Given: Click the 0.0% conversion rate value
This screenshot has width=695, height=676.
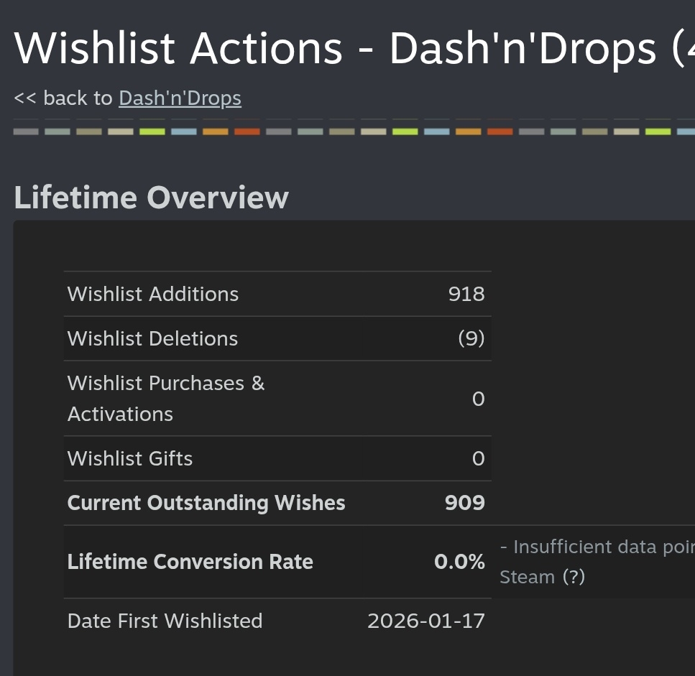Looking at the screenshot, I should pos(459,562).
